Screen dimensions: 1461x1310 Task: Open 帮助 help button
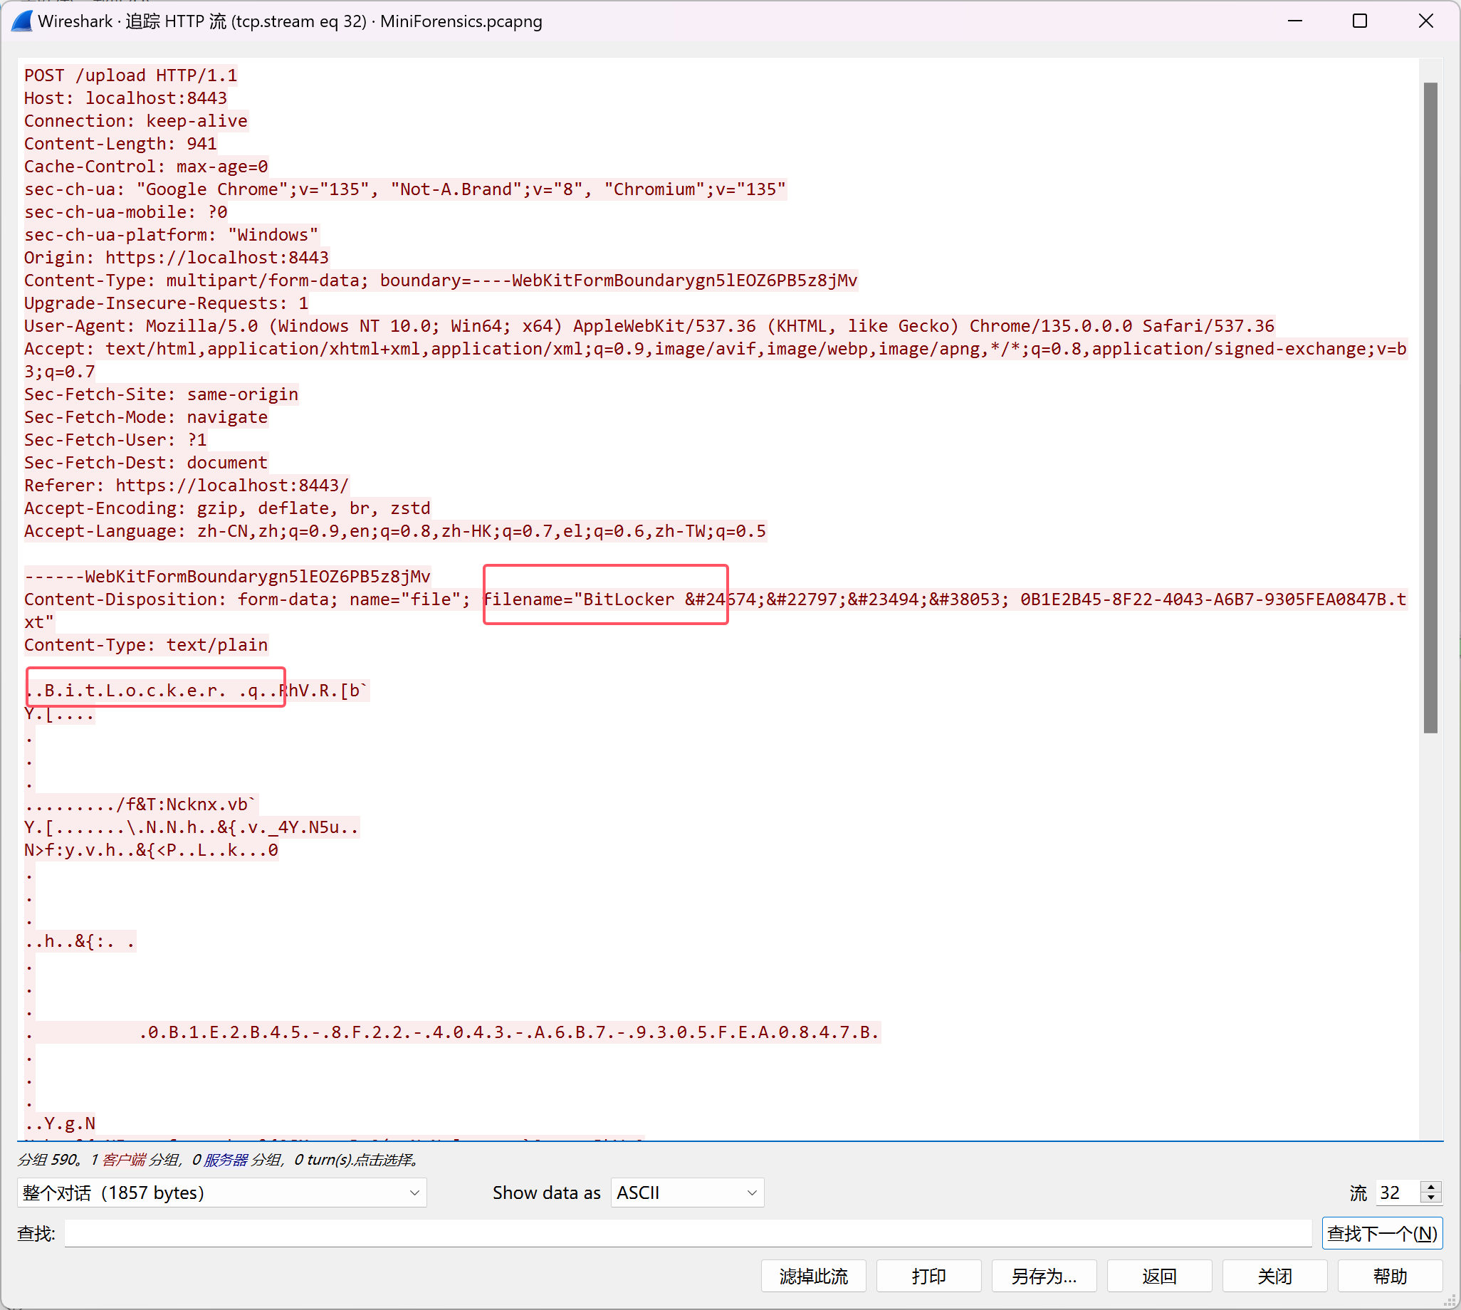pos(1389,1276)
